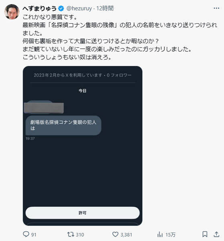Open the three-dot more options menu
Viewport: 224px width, 241px height.
[216, 8]
